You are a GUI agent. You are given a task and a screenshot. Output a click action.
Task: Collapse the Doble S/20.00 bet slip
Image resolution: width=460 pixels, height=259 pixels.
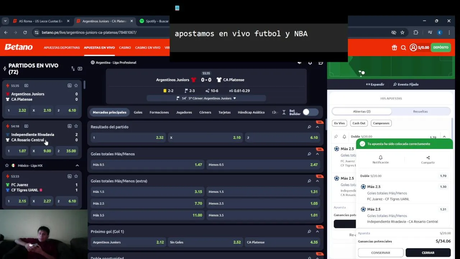coord(444,137)
